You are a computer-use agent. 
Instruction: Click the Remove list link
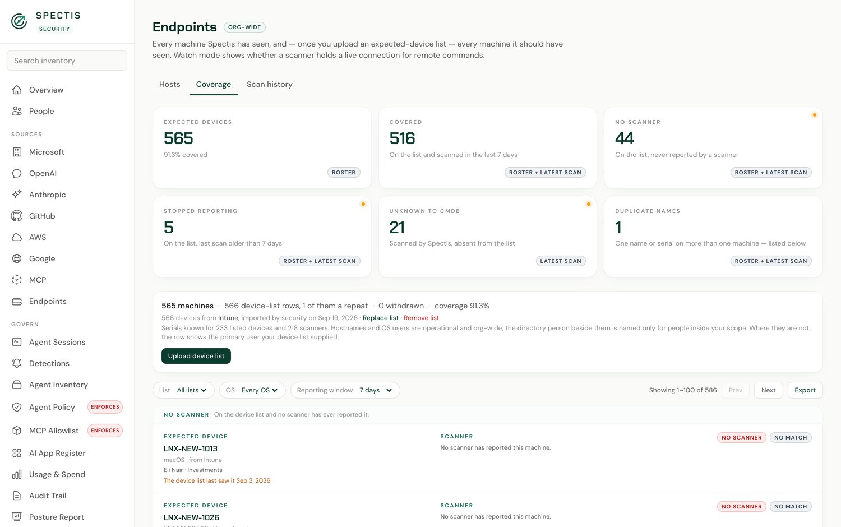point(421,318)
